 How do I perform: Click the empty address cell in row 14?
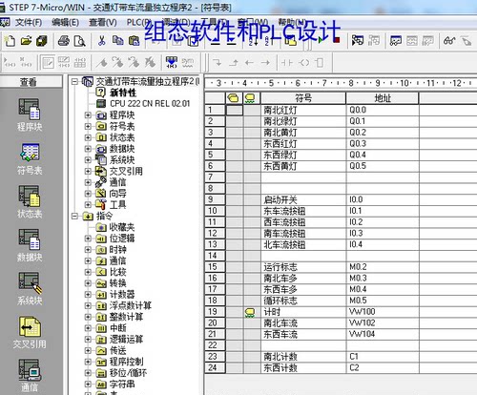pyautogui.click(x=383, y=256)
